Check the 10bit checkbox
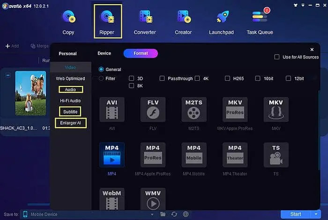 click(x=258, y=78)
